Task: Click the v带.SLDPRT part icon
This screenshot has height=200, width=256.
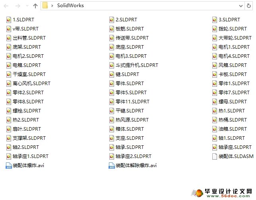Action: pos(9,29)
